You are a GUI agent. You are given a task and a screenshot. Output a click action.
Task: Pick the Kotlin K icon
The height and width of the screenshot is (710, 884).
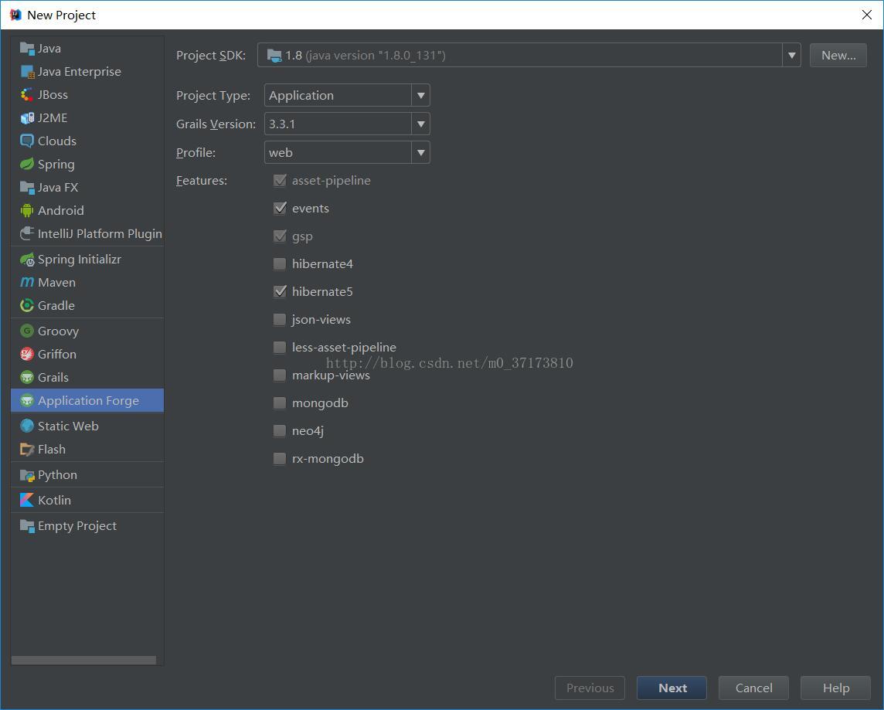point(27,500)
